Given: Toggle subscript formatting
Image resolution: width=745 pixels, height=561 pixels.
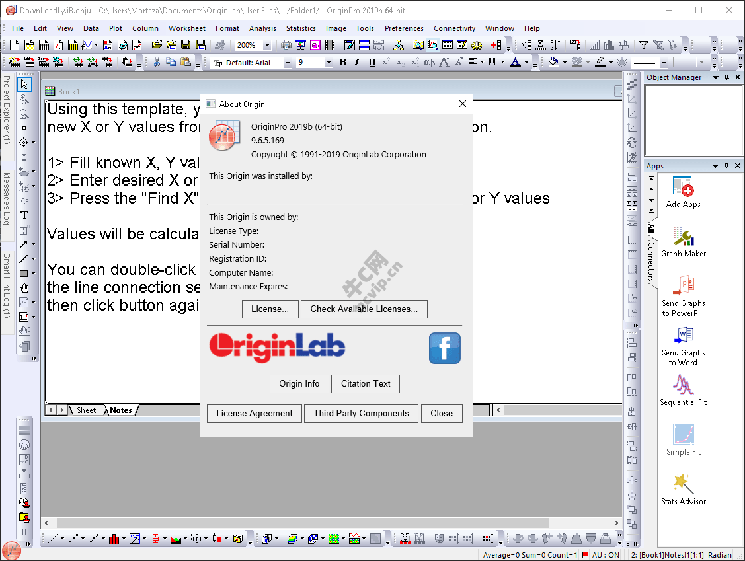Looking at the screenshot, I should coord(401,62).
